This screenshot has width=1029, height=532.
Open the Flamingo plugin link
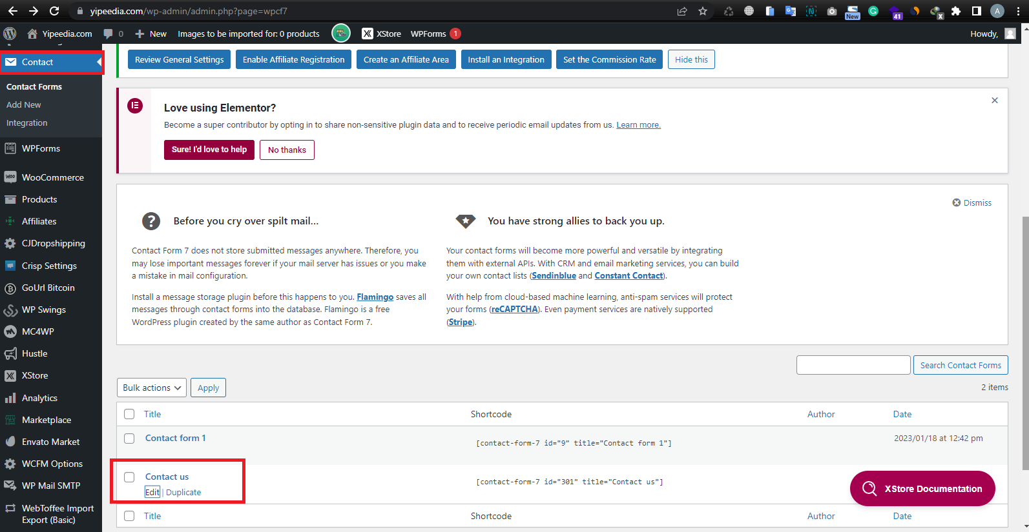pyautogui.click(x=375, y=297)
